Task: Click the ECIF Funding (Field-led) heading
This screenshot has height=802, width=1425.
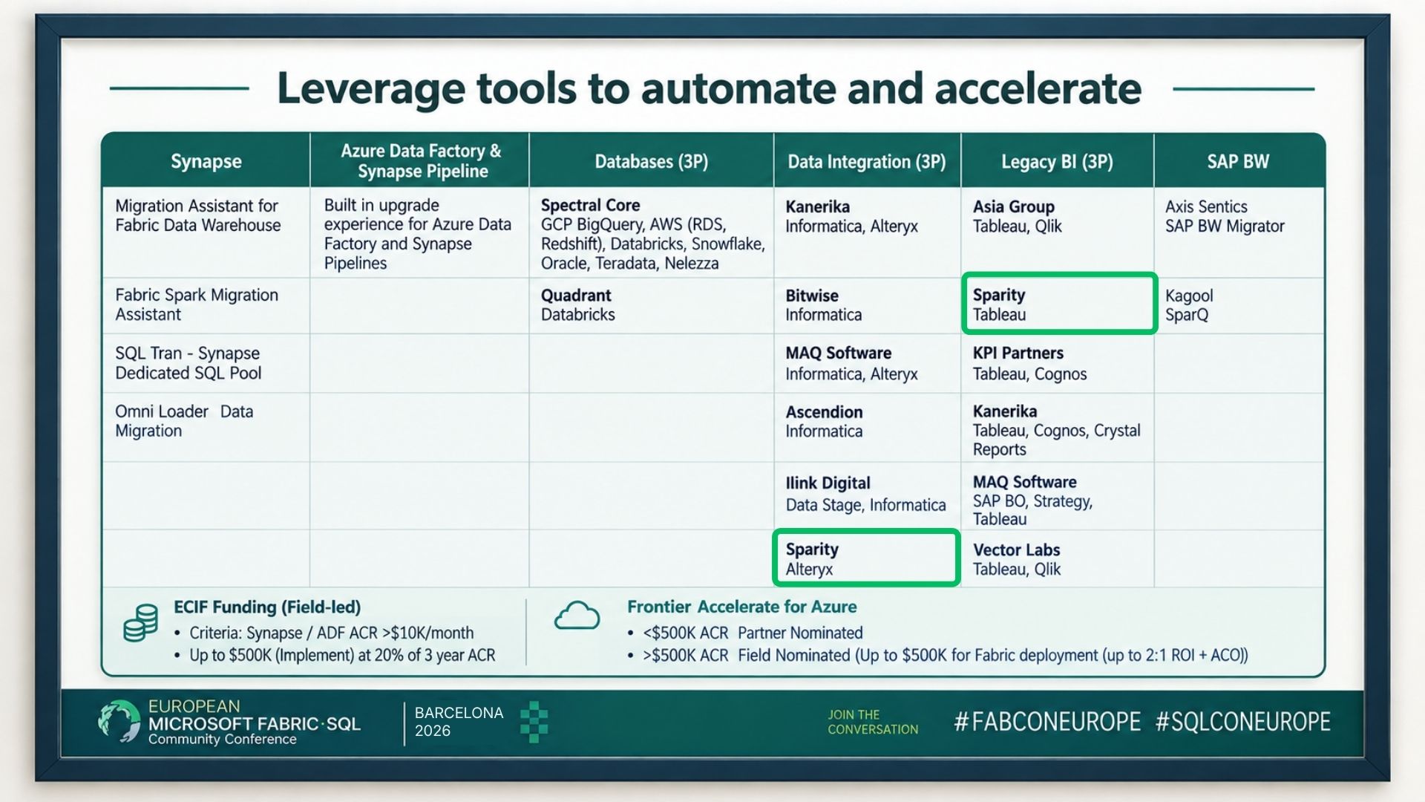Action: (x=267, y=607)
